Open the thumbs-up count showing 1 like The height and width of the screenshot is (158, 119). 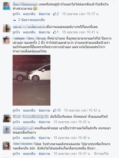pyautogui.click(x=56, y=32)
